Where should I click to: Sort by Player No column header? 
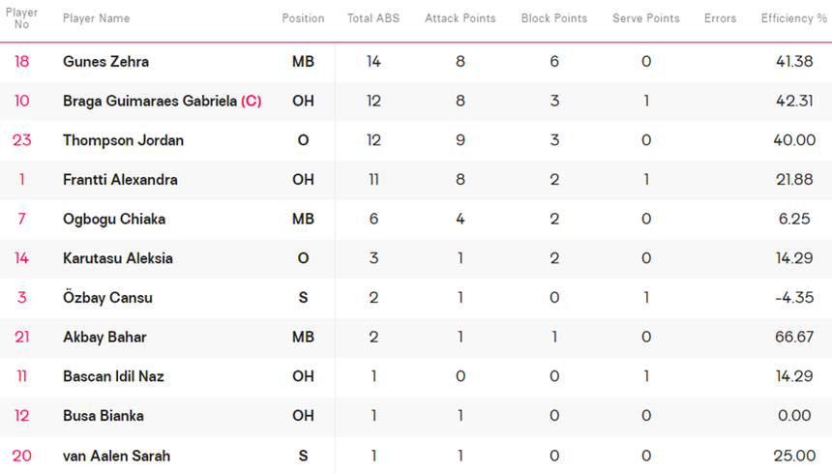21,18
